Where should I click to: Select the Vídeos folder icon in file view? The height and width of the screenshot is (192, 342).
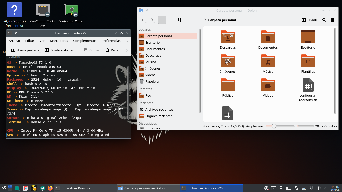(268, 85)
